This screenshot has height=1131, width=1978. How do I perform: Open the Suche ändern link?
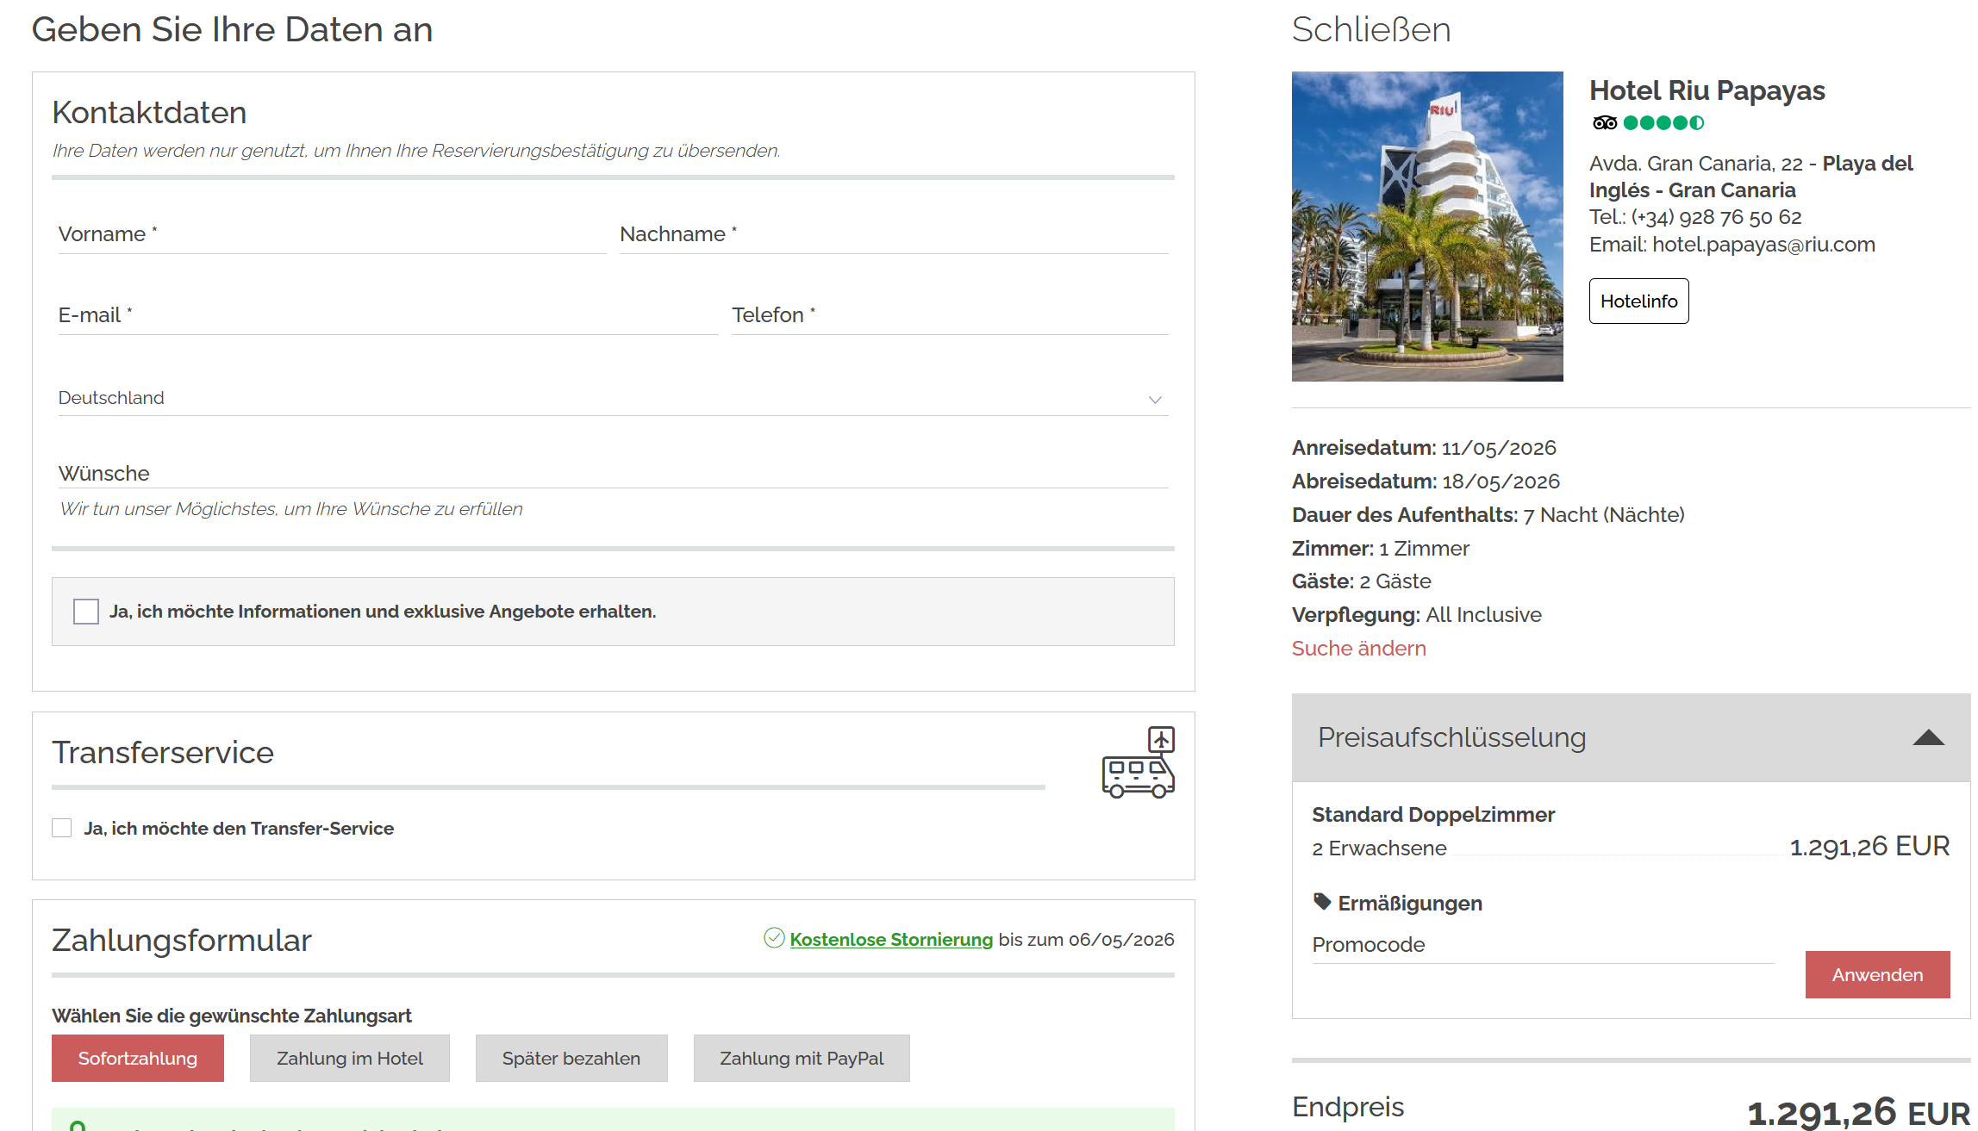pos(1358,649)
